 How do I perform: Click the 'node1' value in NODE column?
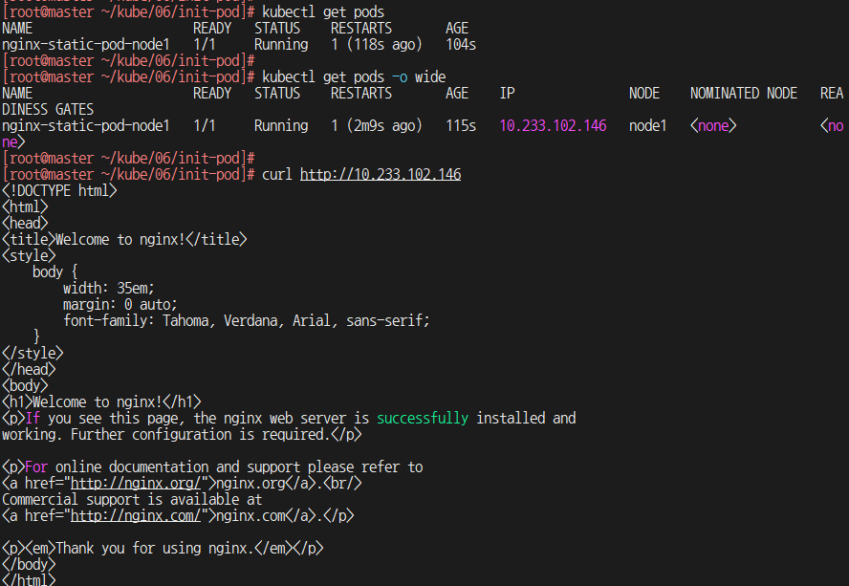tap(647, 125)
